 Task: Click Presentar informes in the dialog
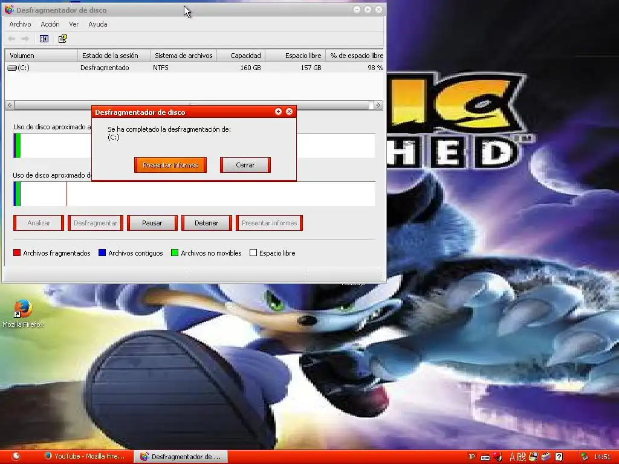(170, 165)
